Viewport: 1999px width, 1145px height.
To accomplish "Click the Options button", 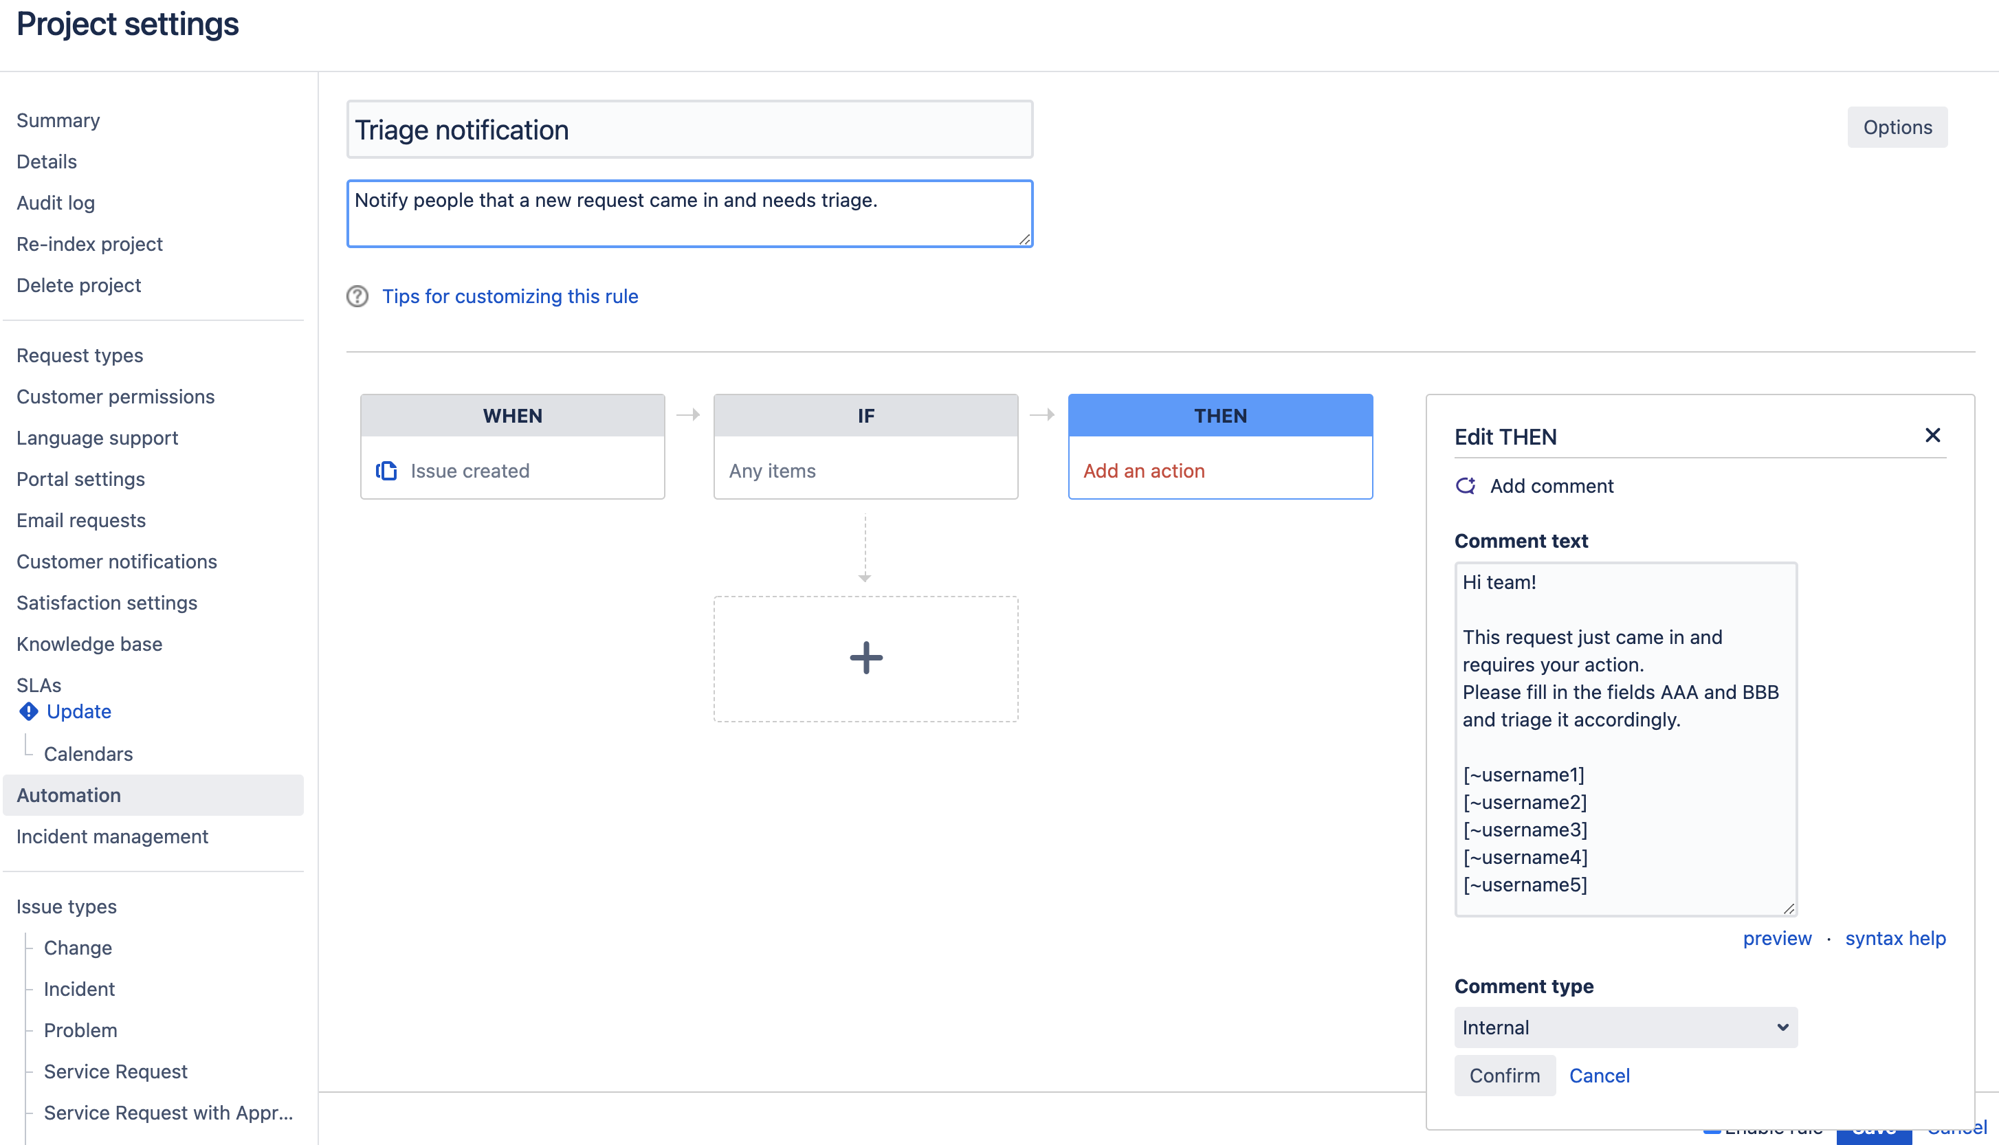I will pyautogui.click(x=1897, y=127).
